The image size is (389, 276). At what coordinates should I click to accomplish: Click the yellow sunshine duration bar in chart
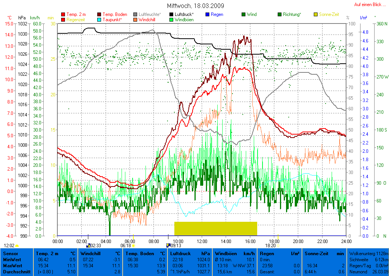tap(215, 229)
